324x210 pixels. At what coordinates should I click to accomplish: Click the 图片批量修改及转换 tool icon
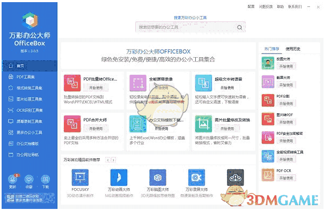pos(203,124)
